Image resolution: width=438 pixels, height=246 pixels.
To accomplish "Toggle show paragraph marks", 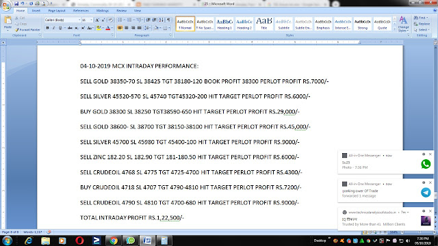I will click(168, 20).
